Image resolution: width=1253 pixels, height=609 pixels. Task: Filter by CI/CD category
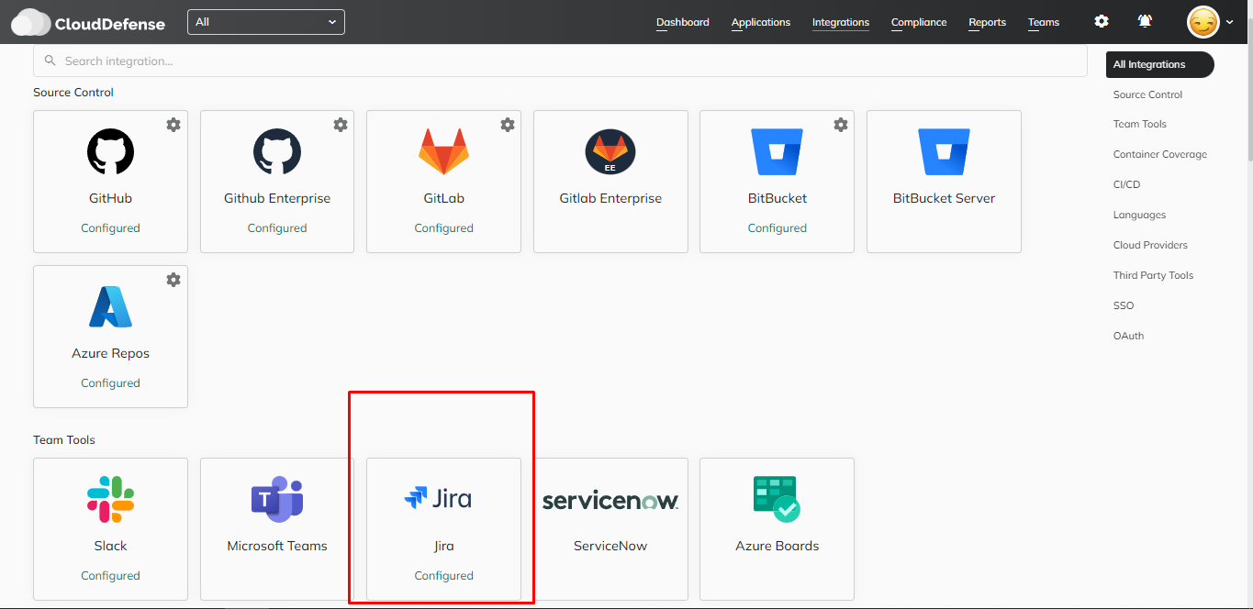(x=1126, y=184)
